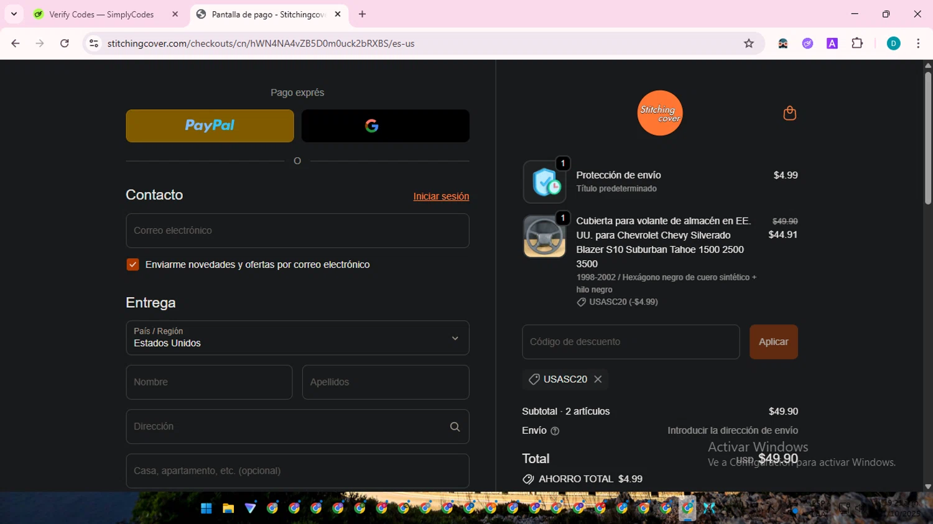Open the Chrome extensions puzzle icon
Screen dimensions: 933x524
[x=857, y=44]
